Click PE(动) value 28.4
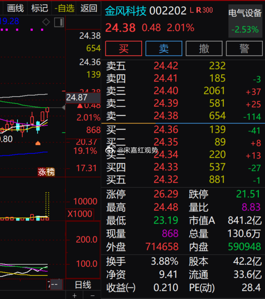265x299 pixels. tap(251, 287)
